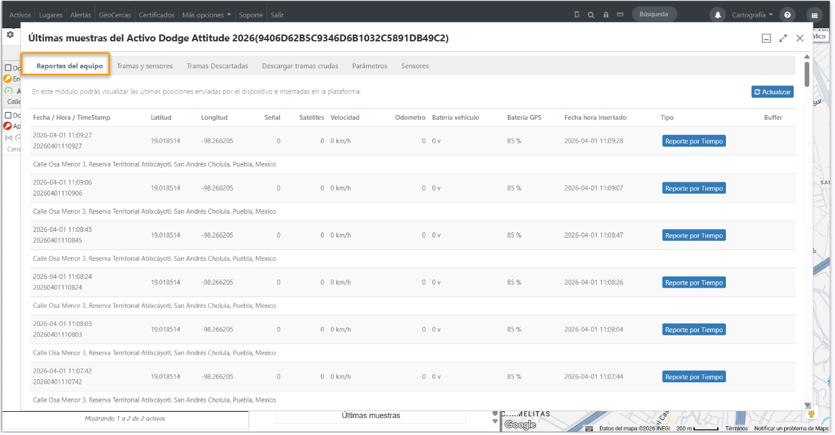Click Reporte por Tiempo for 11:07:42 row
The height and width of the screenshot is (435, 835).
point(694,377)
